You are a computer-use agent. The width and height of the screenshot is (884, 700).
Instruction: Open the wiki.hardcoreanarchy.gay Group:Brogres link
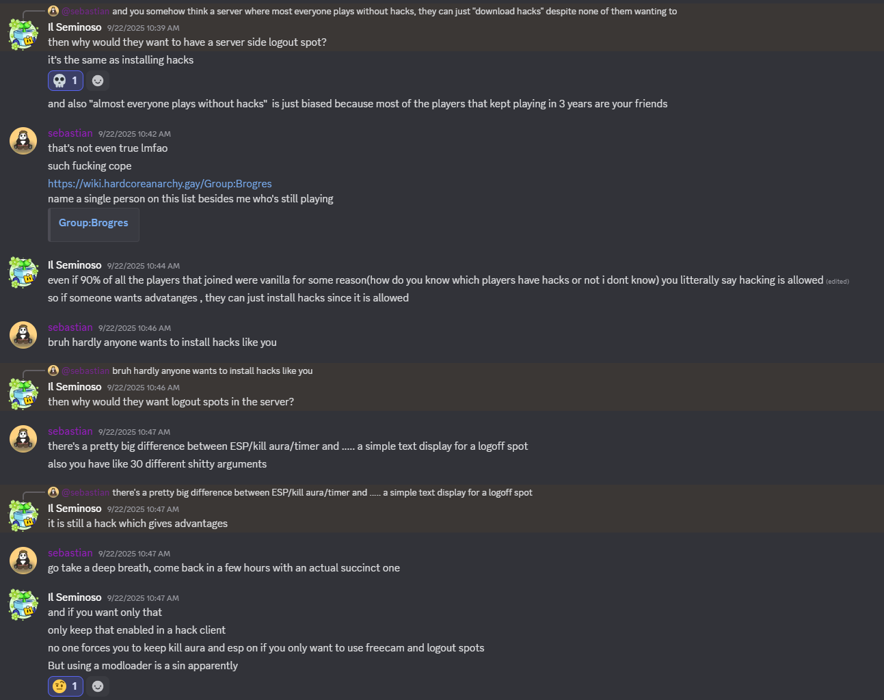click(159, 183)
